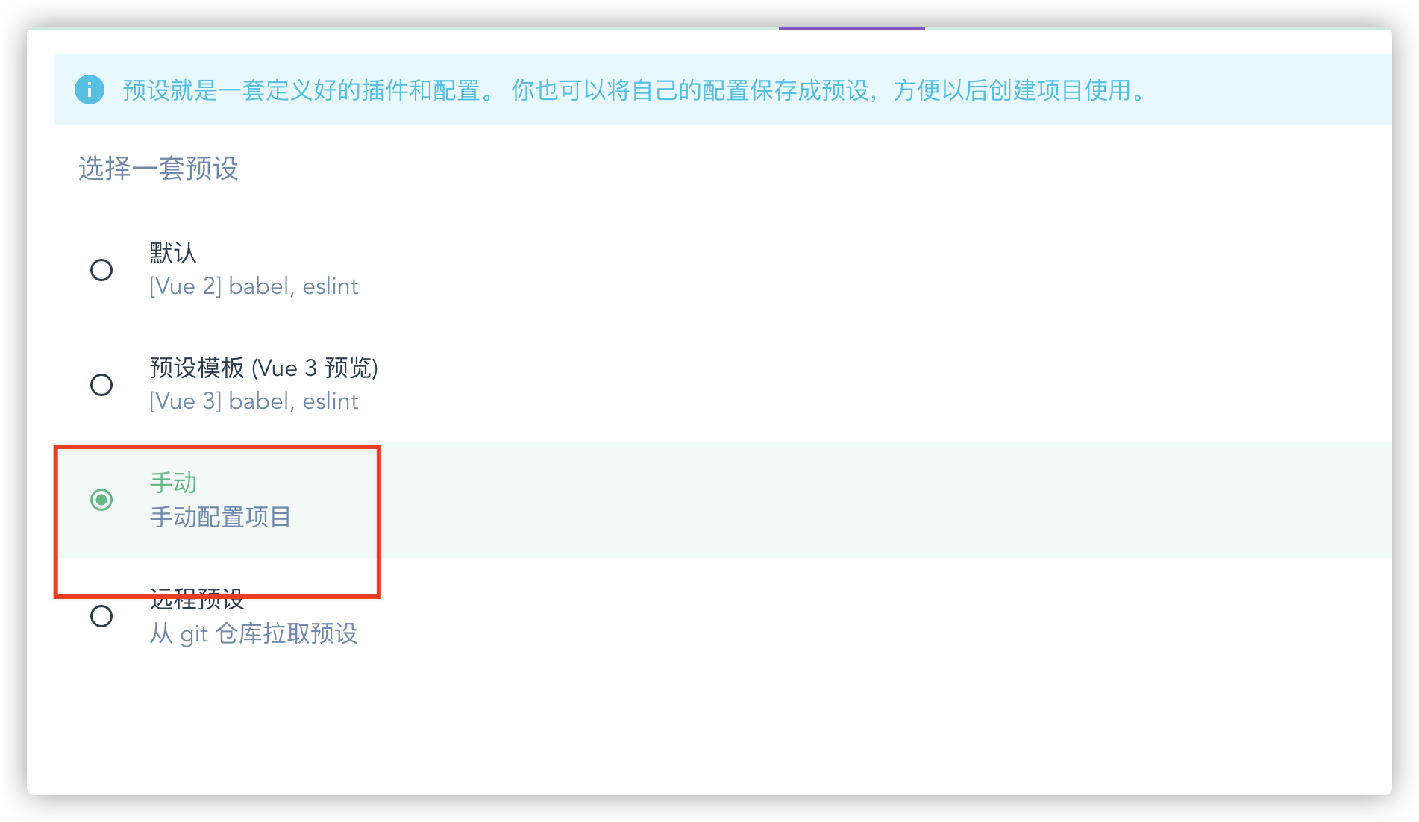1419x822 pixels.
Task: Click blank area of highlighted 手动 row
Action: click(880, 499)
